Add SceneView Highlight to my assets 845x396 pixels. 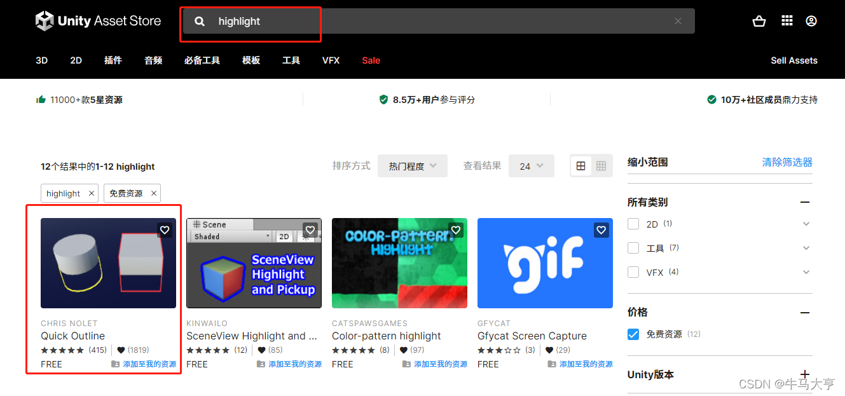point(289,364)
